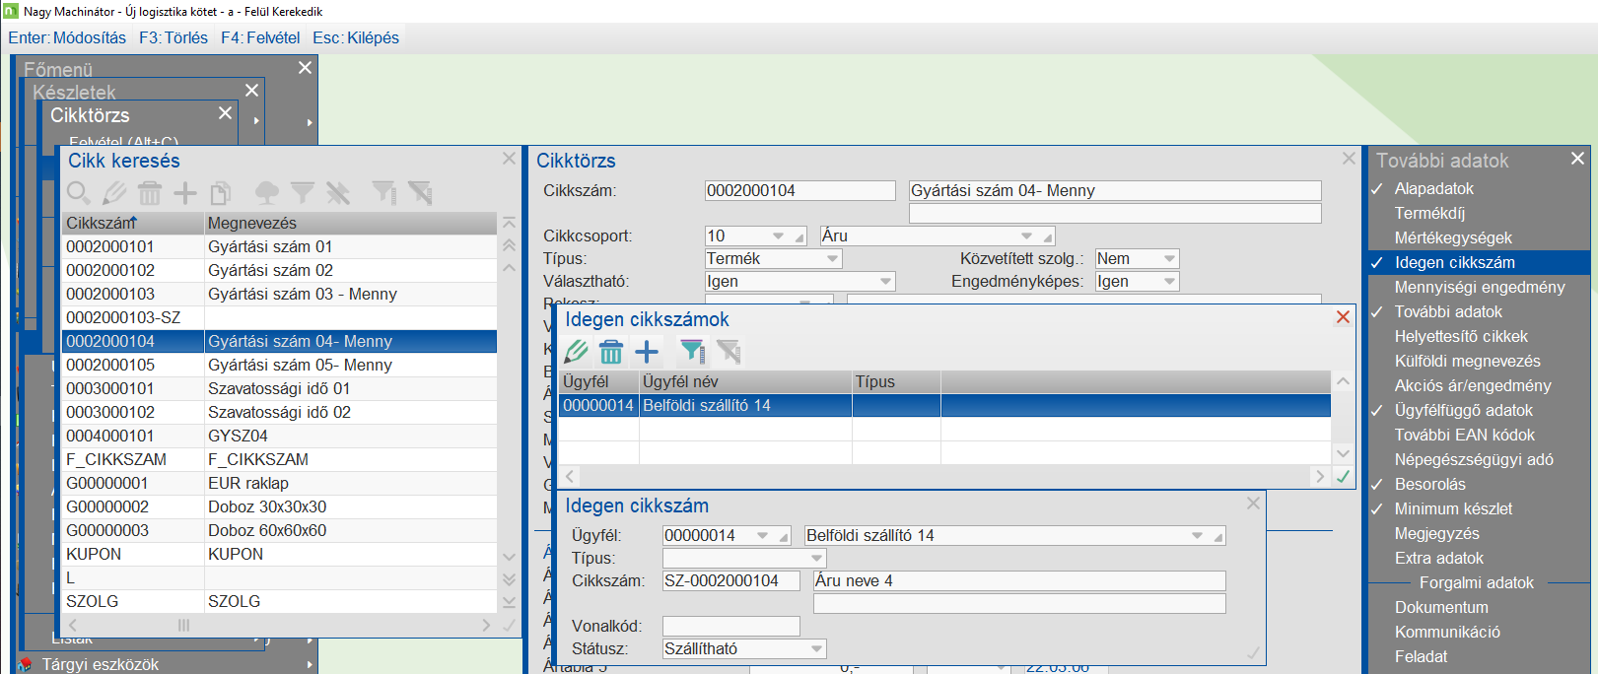Screen dimensions: 1598x674
Task: Close the További adatok panel
Action: [x=1577, y=158]
